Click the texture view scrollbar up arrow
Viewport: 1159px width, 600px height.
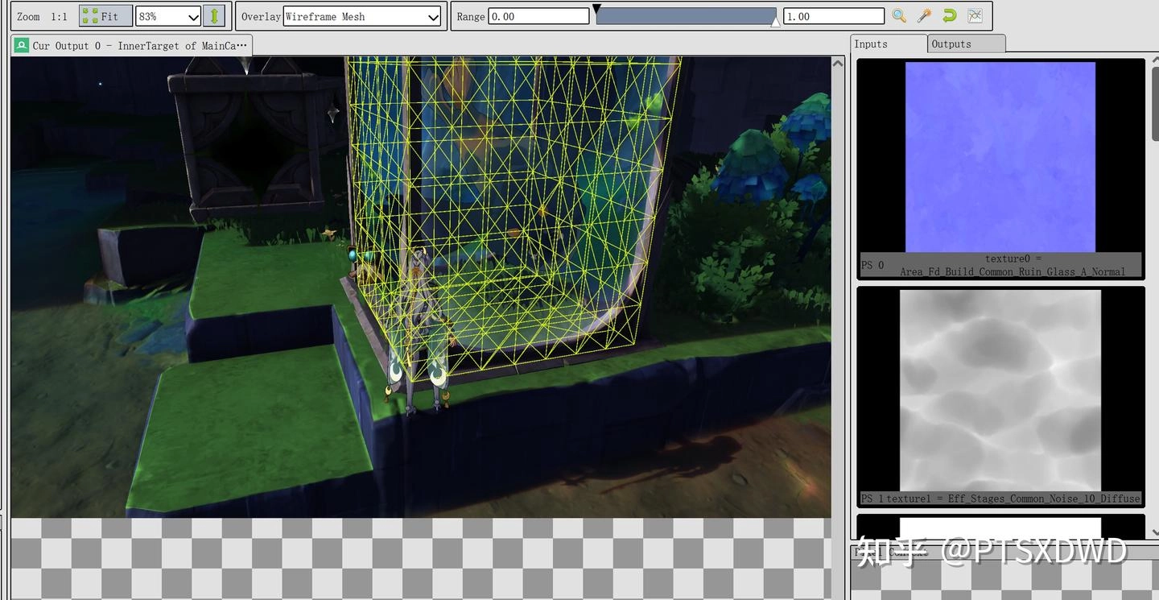(x=838, y=64)
